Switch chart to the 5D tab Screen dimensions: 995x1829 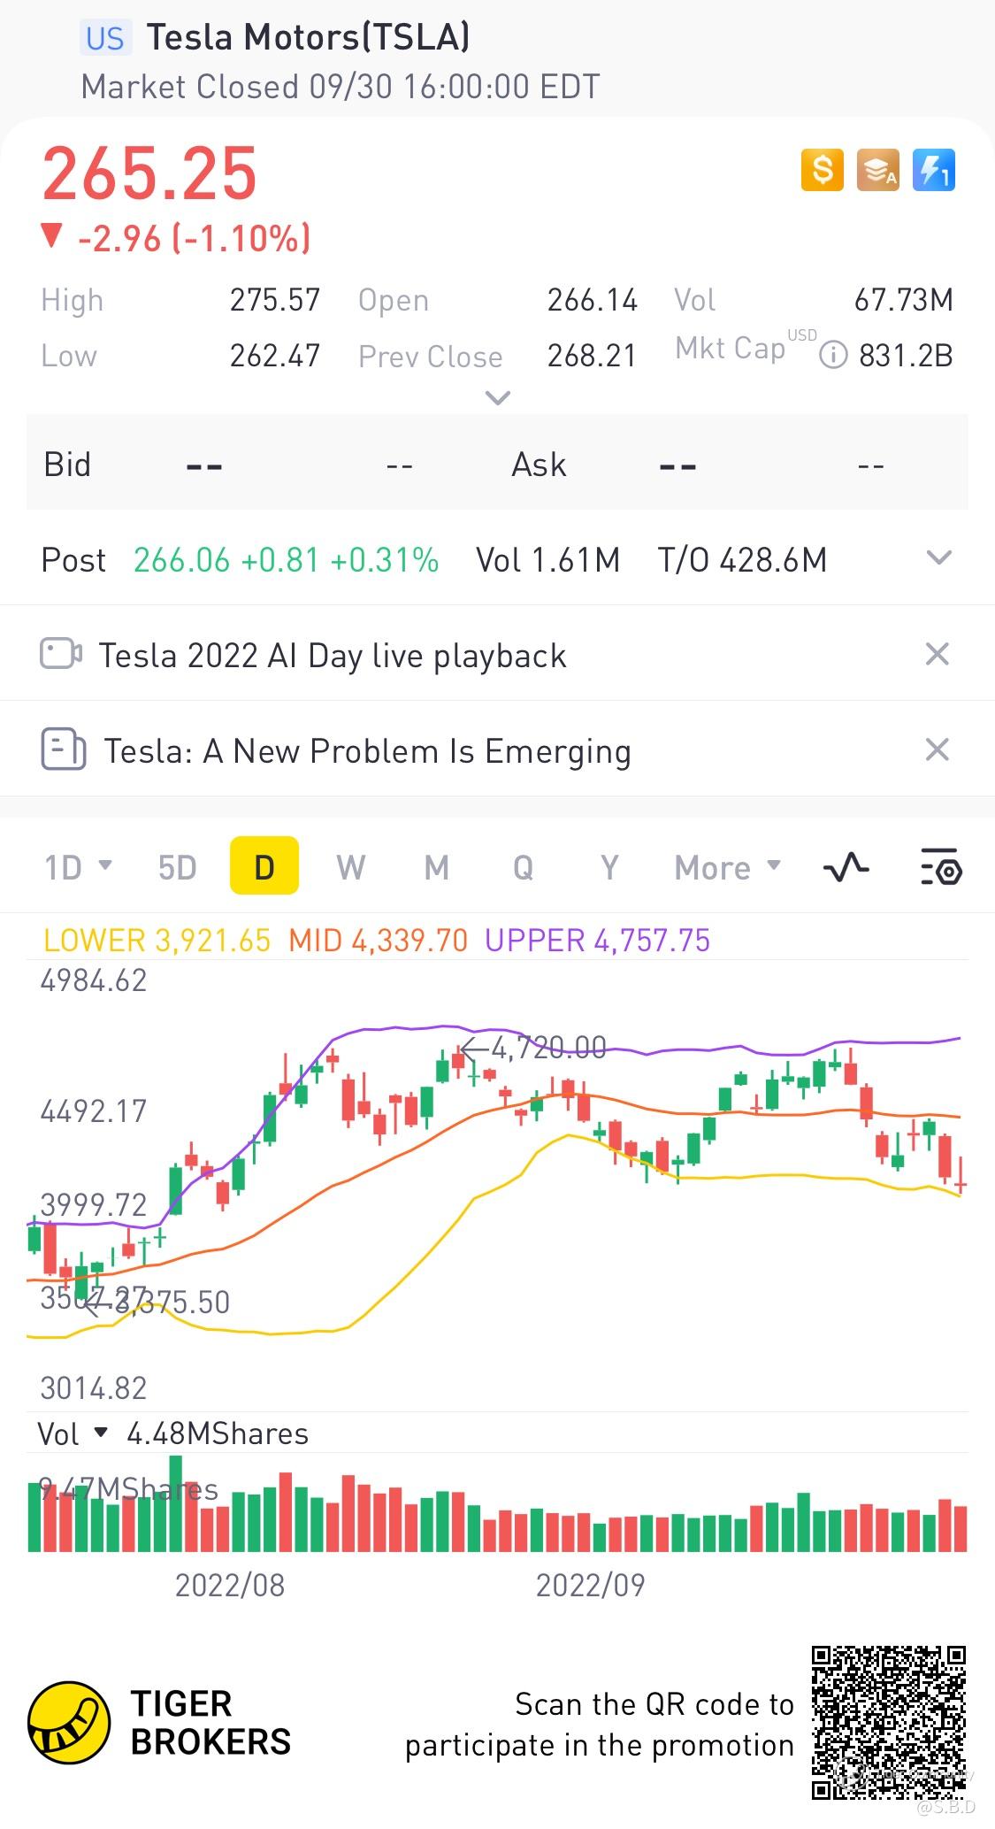[177, 868]
